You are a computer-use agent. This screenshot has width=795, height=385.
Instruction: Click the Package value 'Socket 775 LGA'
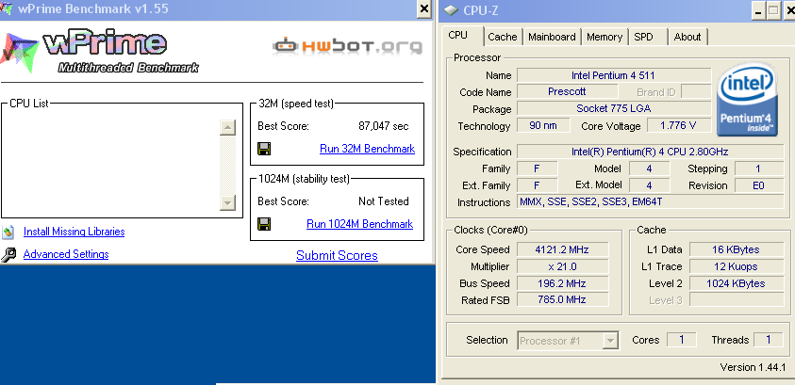613,108
